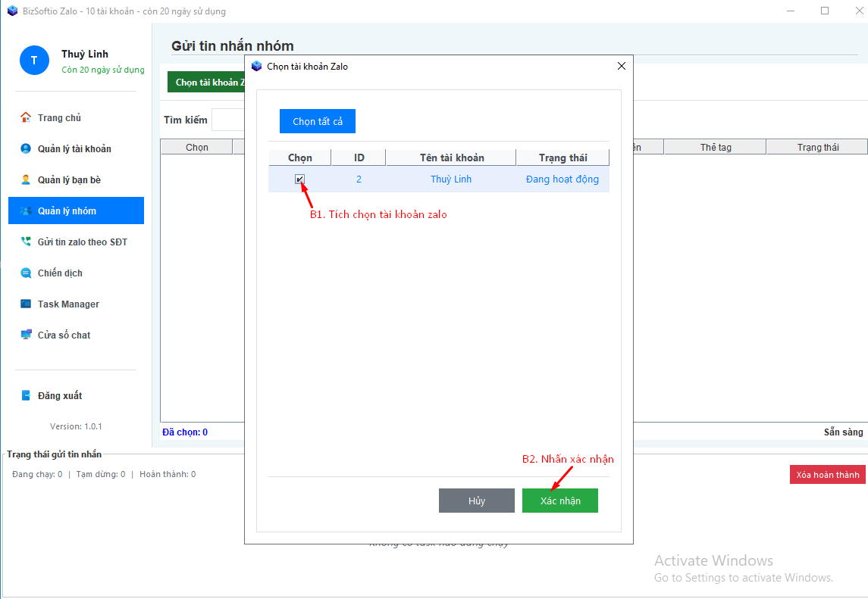Click the Tìm kiếm search field
Image resolution: width=868 pixels, height=599 pixels.
[x=227, y=120]
